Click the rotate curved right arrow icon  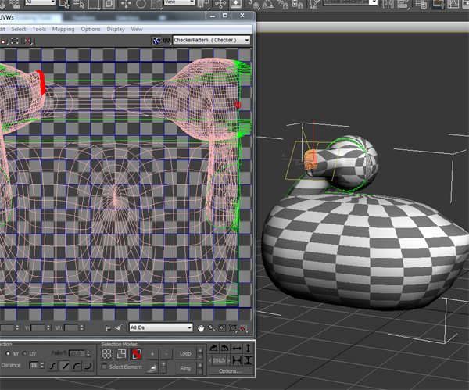pyautogui.click(x=213, y=348)
